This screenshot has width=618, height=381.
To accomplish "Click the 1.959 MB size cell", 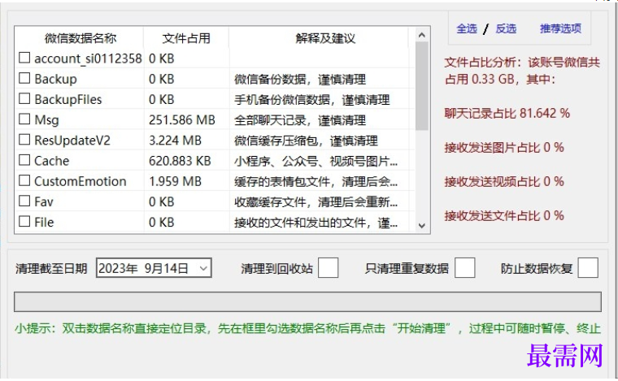I will coord(175,181).
